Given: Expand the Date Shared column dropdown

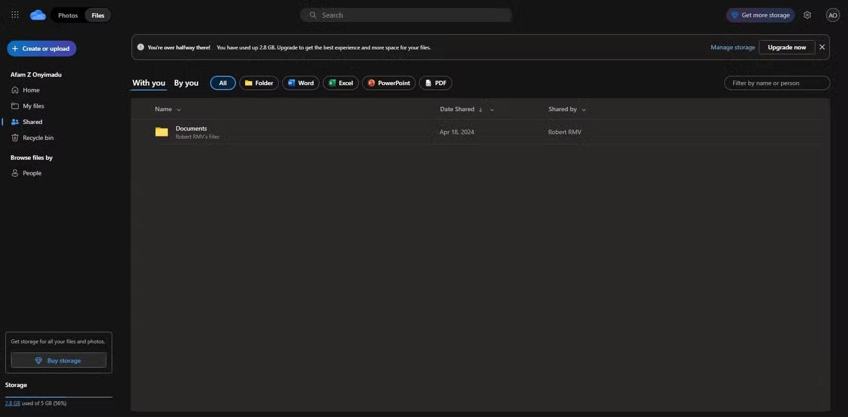Looking at the screenshot, I should coord(492,109).
